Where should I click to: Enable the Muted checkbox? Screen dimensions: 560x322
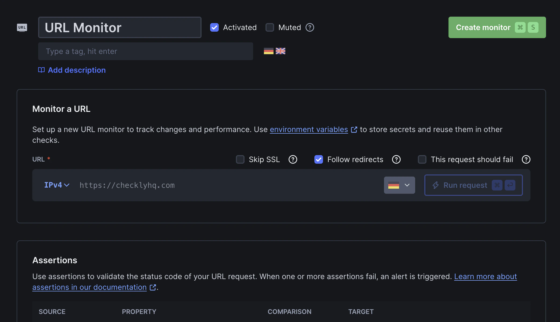tap(270, 27)
